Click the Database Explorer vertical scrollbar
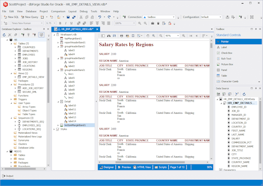Image resolution: width=263 pixels, height=186 pixels. pyautogui.click(x=48, y=81)
